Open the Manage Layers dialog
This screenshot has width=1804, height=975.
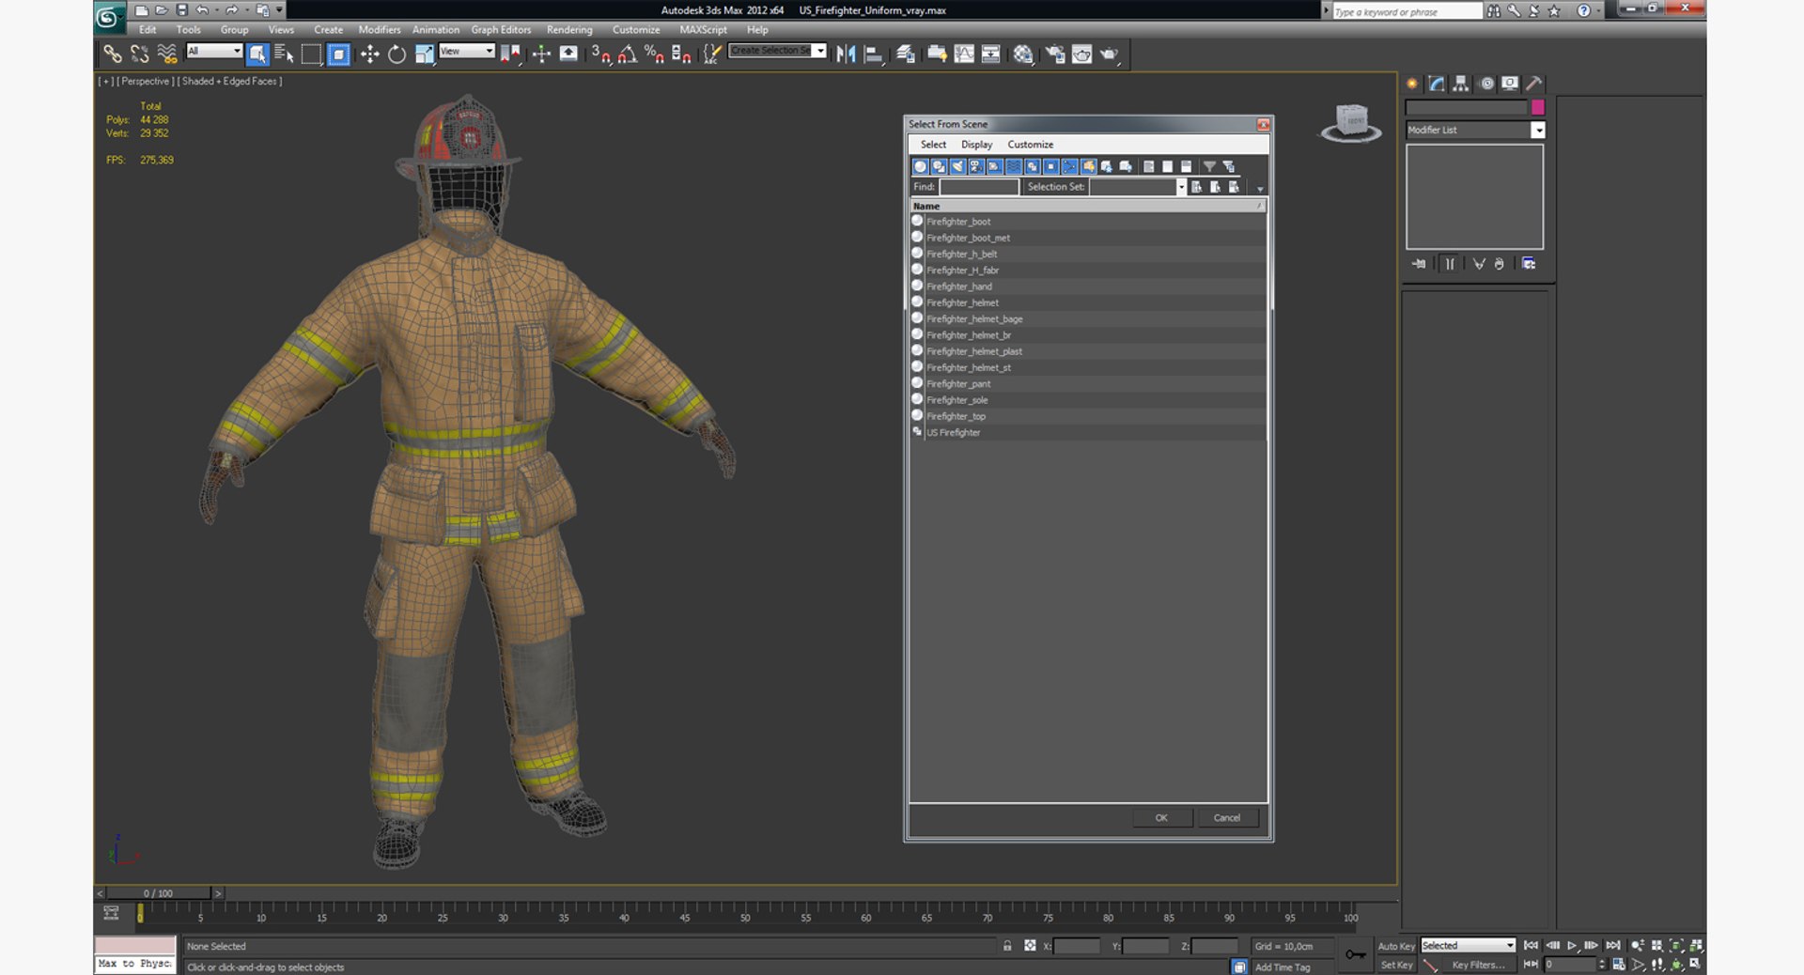[906, 54]
